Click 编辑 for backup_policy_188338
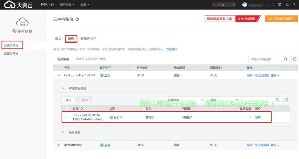Screen dimensions: 299x159 pos(249,75)
